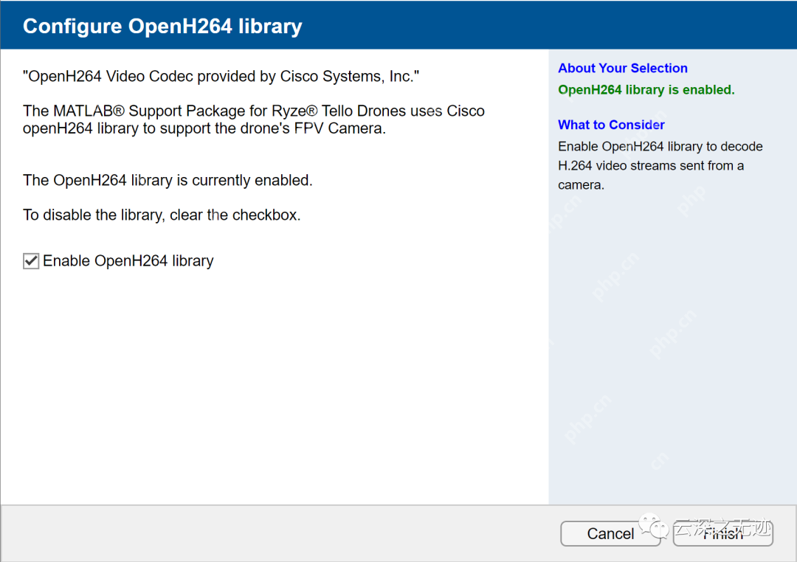Click the "What to Consider" heading
This screenshot has width=797, height=562.
click(x=611, y=125)
